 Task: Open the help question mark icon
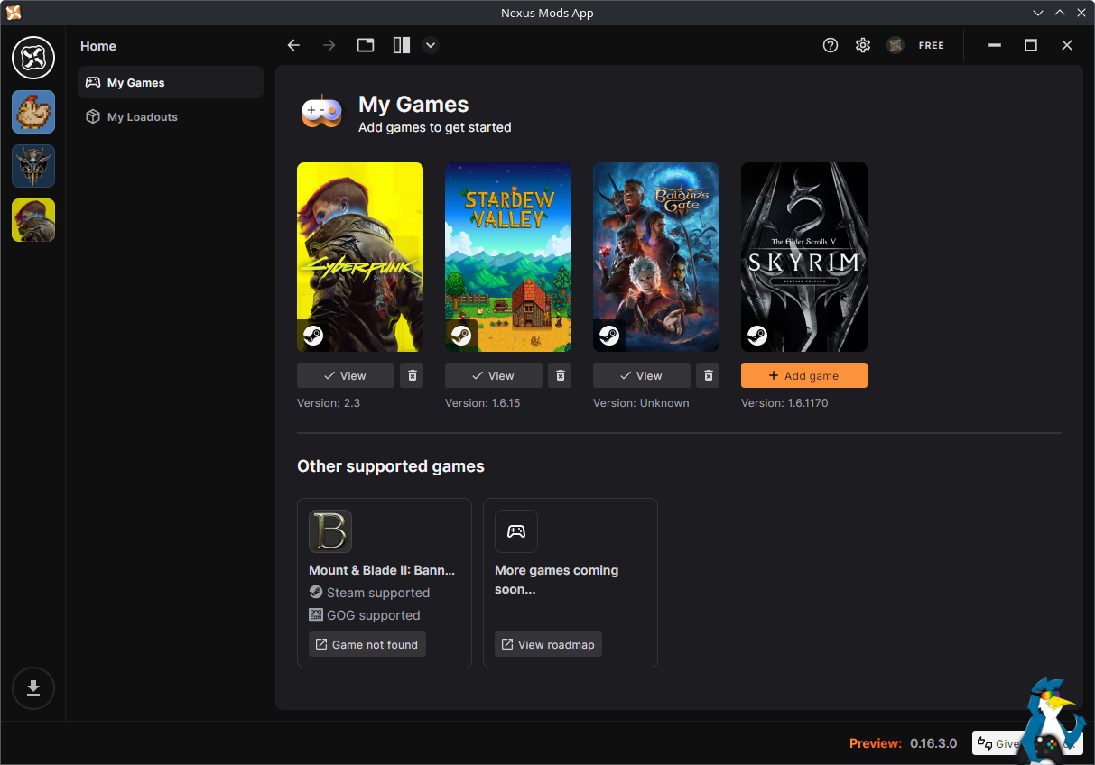831,45
